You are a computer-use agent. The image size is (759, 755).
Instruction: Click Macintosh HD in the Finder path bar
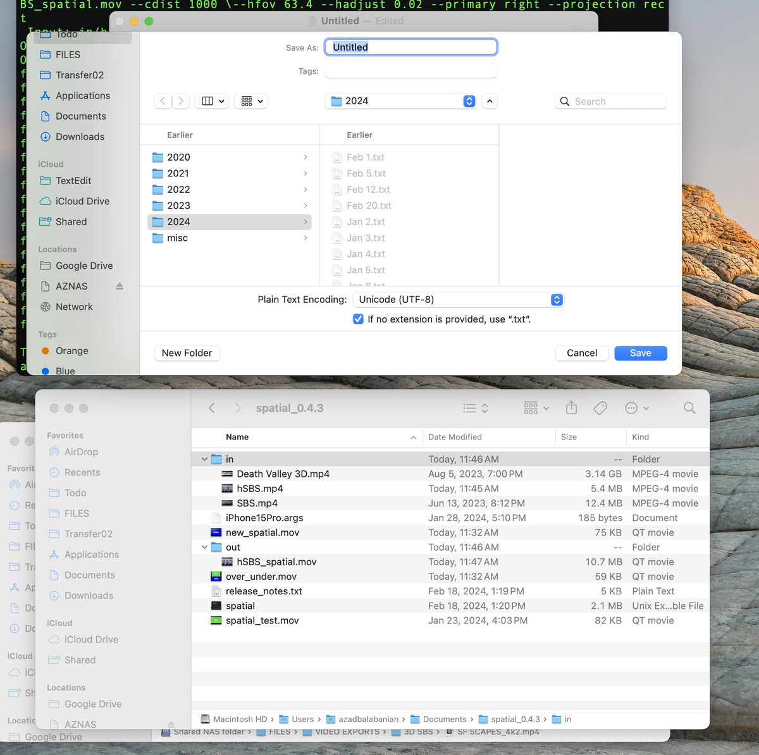pyautogui.click(x=234, y=719)
